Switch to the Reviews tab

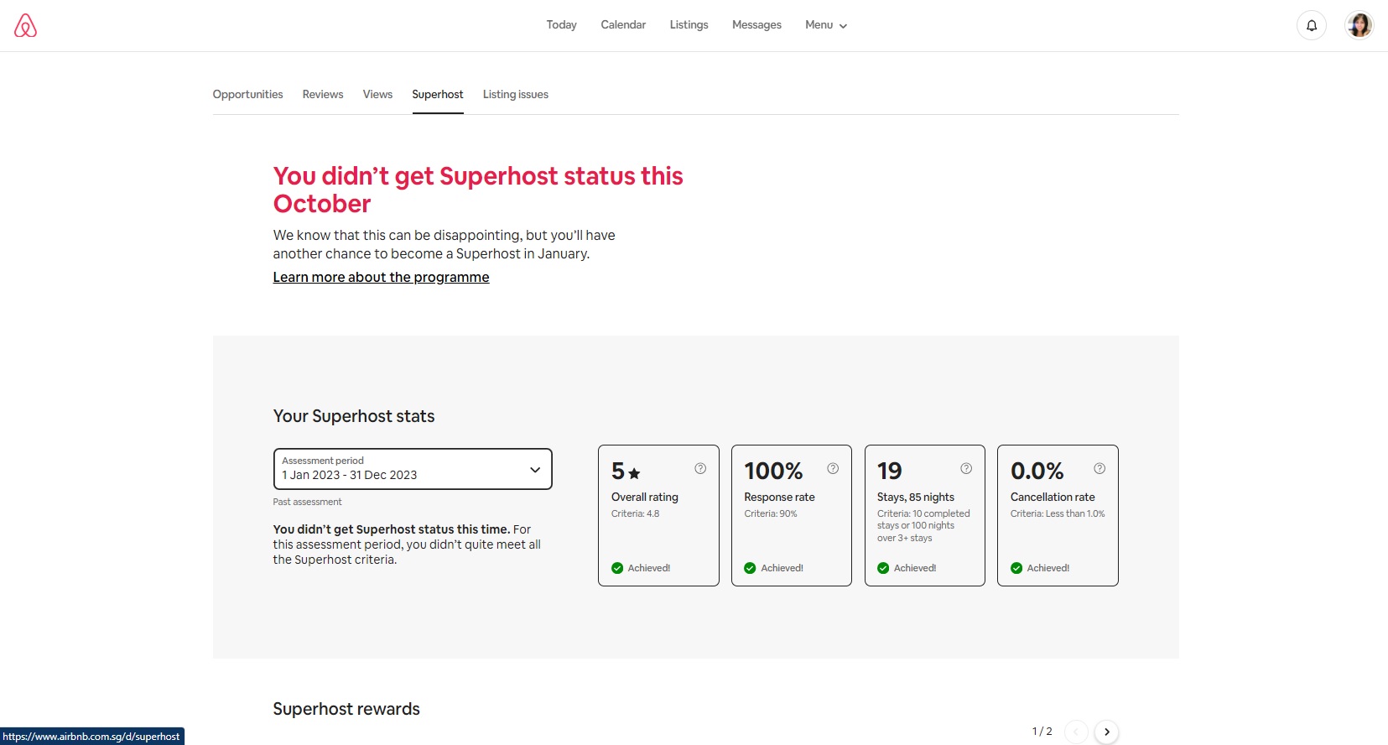(x=323, y=95)
